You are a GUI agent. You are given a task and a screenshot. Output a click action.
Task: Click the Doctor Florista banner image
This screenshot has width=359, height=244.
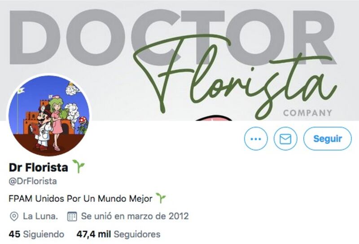pyautogui.click(x=179, y=60)
